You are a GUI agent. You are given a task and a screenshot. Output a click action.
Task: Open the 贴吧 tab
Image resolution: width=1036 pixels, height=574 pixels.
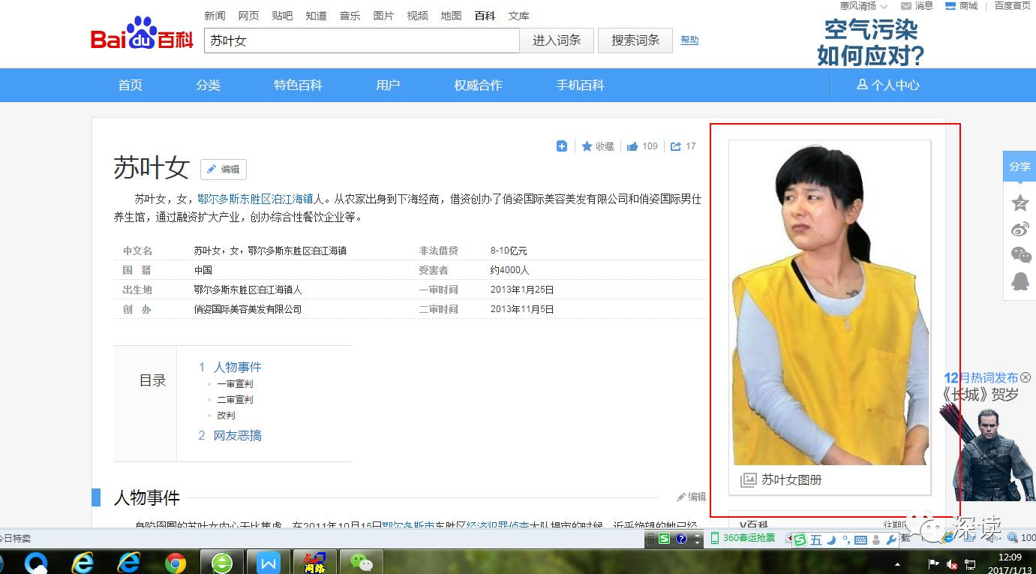pos(282,16)
